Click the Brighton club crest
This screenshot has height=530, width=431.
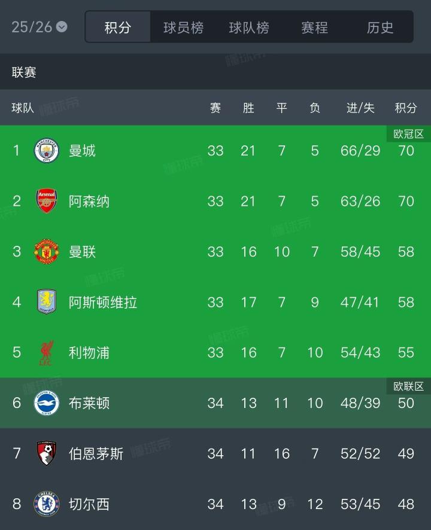pos(46,403)
